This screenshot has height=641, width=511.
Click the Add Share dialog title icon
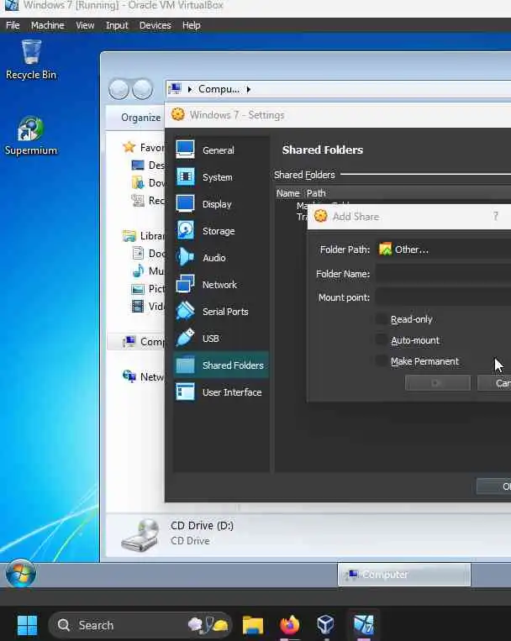click(x=321, y=216)
